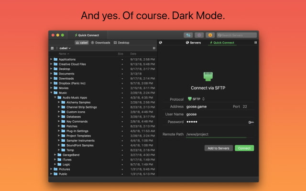Click the Search Servers field
The height and width of the screenshot is (191, 306).
point(237,35)
